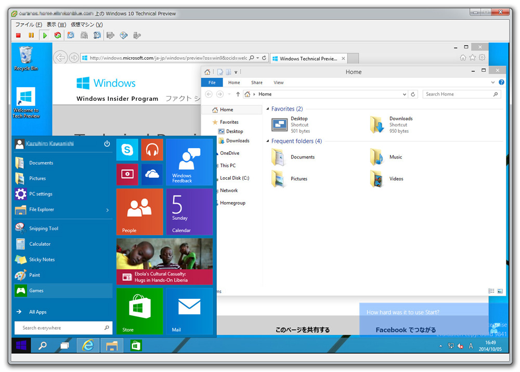Screen dimensions: 520x372
Task: Go up one level in File Explorer
Action: 238,94
